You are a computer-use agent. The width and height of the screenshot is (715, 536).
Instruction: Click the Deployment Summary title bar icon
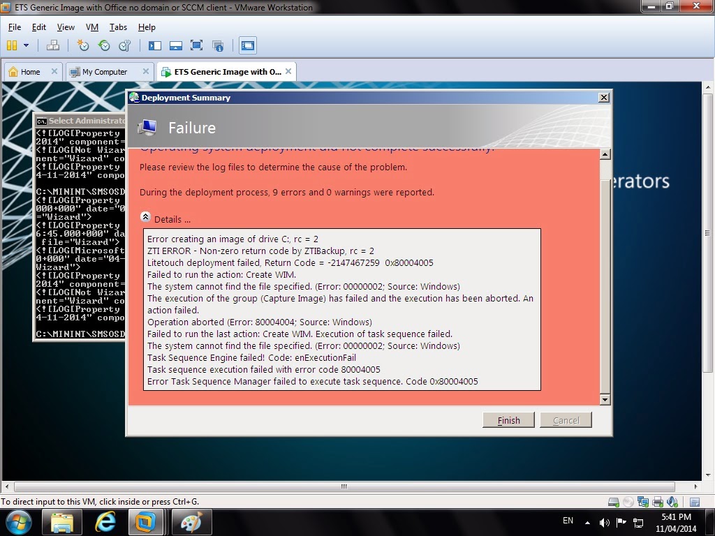coord(134,97)
